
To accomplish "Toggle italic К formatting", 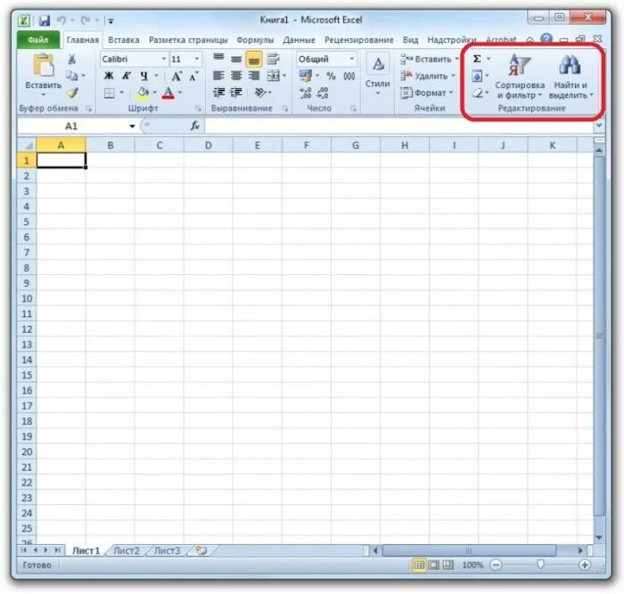I will 127,76.
